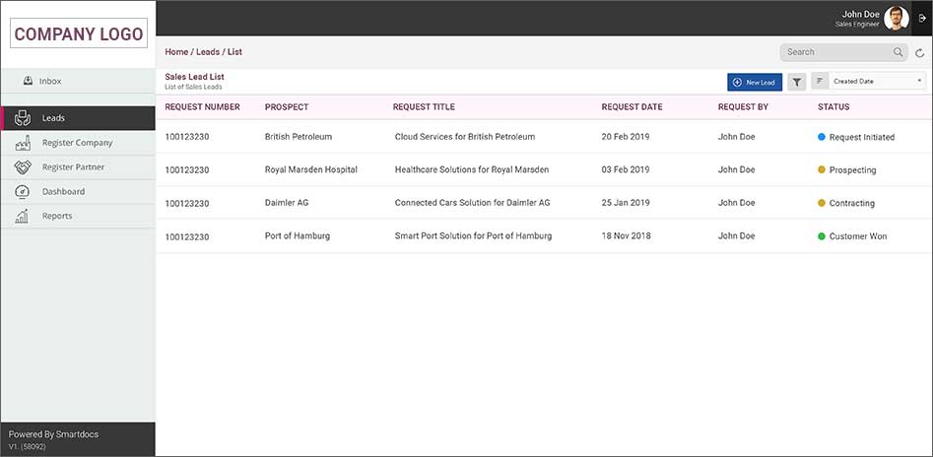Open the British Petroleum lead row
Viewport: 933px width, 457px height.
coord(298,137)
